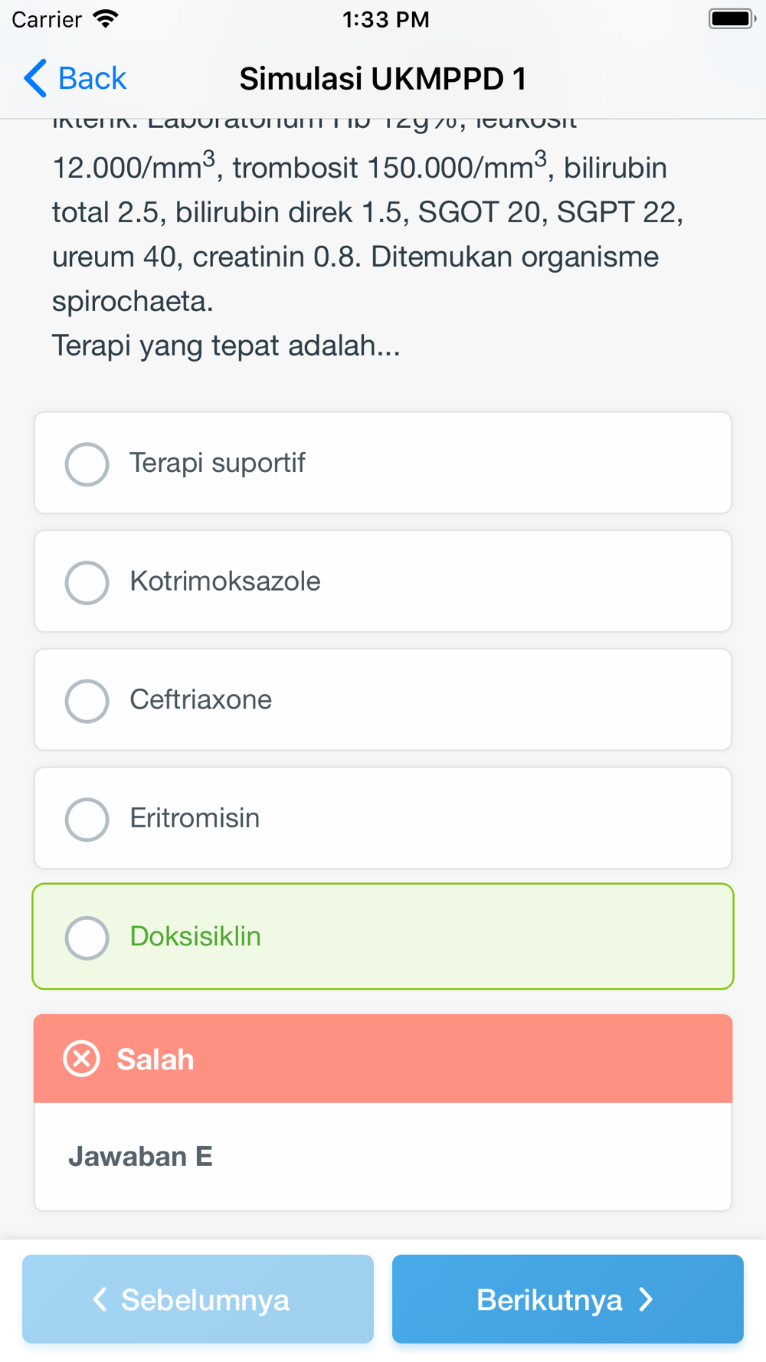The image size is (766, 1362).
Task: Click the red X icon beside Salah
Action: click(x=82, y=1059)
